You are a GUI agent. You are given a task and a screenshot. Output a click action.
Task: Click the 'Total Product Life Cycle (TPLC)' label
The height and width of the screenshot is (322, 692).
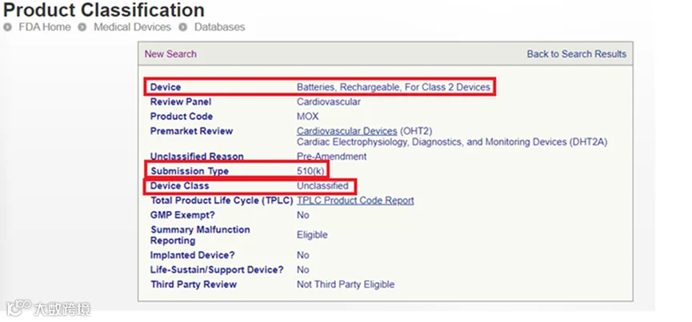coord(222,201)
